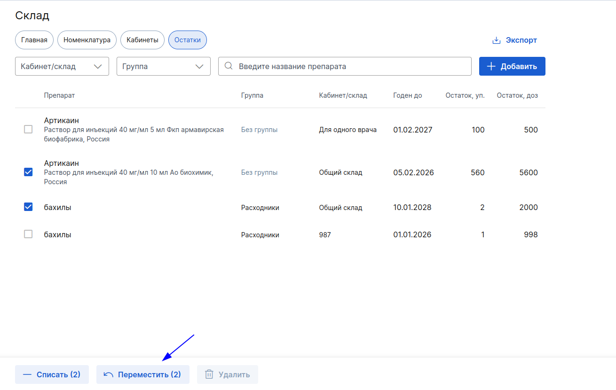Click the minus icon on Списать button
The width and height of the screenshot is (616, 390).
click(x=27, y=374)
